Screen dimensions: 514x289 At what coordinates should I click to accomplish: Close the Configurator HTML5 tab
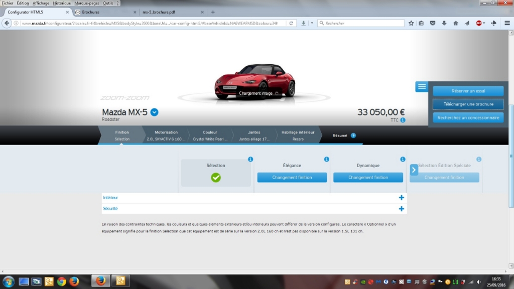pyautogui.click(x=67, y=12)
